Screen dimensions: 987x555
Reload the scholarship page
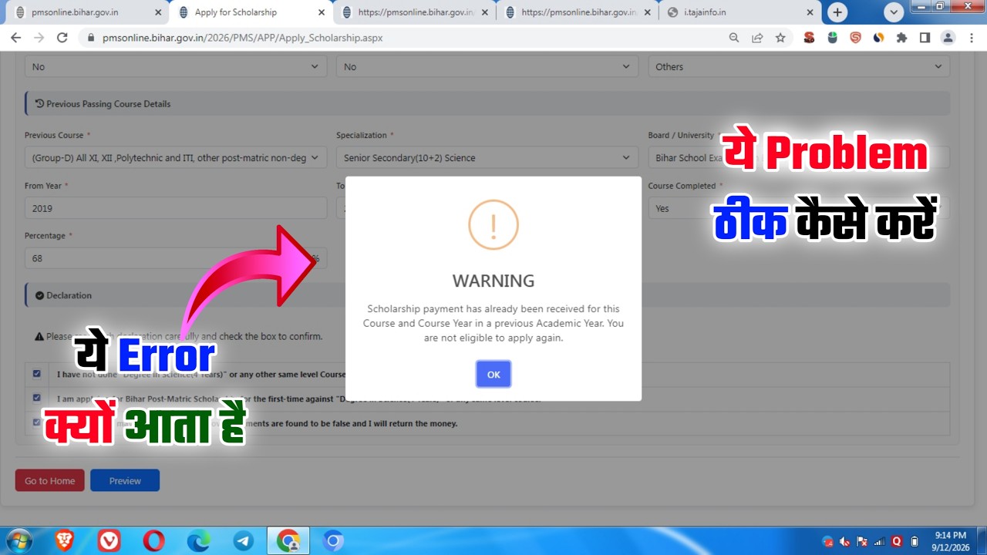[x=62, y=37]
